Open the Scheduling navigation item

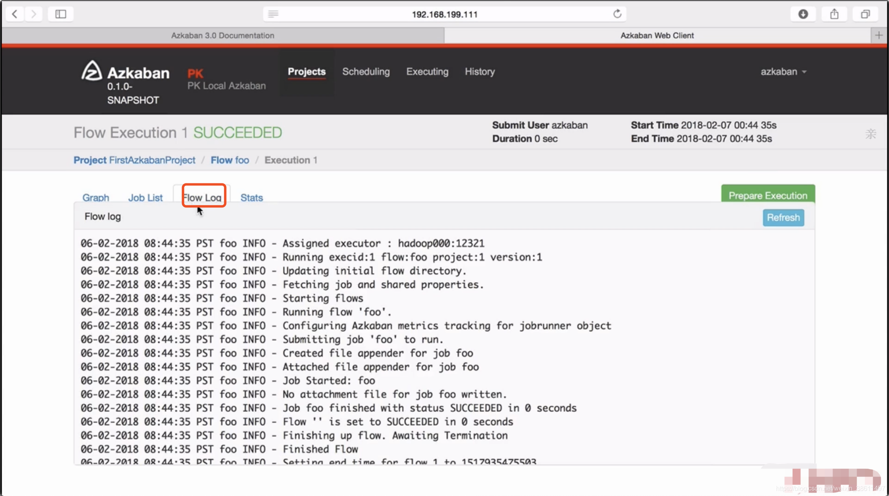[x=366, y=71]
